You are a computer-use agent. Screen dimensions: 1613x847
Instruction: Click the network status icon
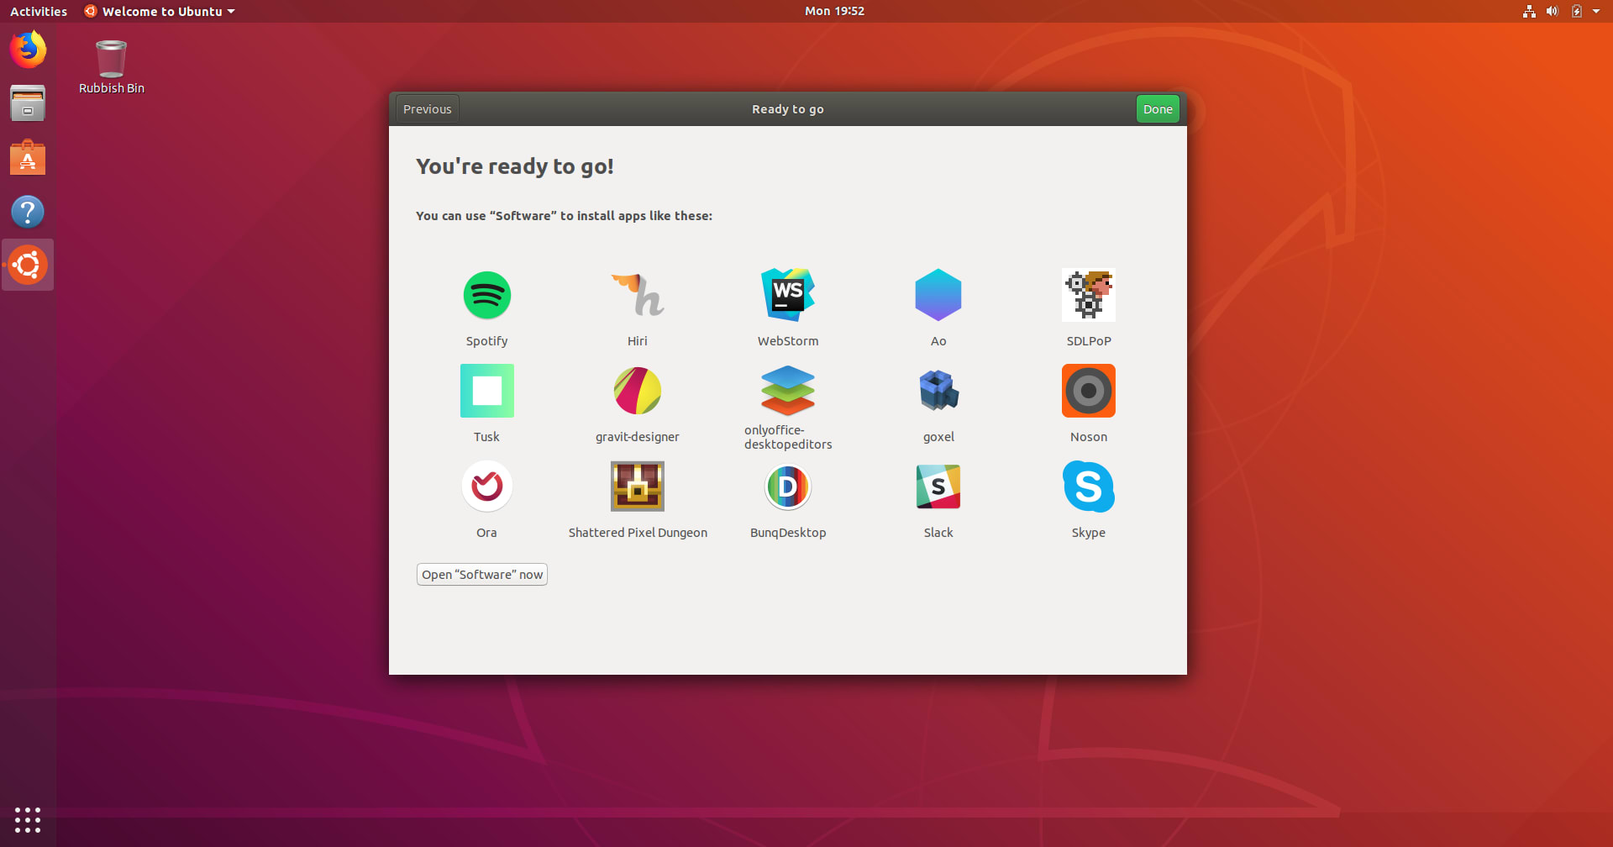click(1529, 11)
